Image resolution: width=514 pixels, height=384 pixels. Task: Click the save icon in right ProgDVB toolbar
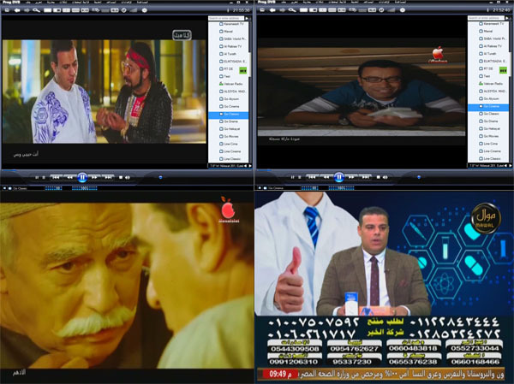point(262,10)
